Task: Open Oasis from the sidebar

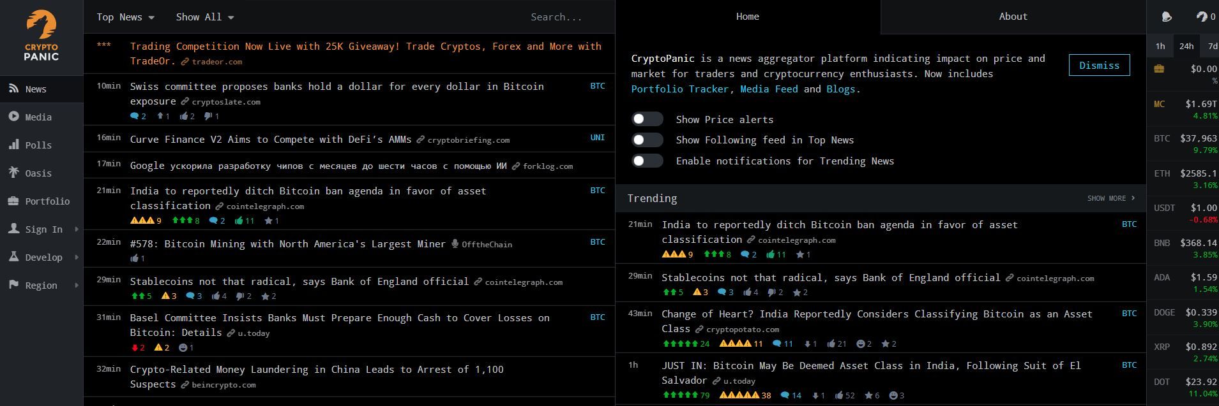Action: click(42, 173)
